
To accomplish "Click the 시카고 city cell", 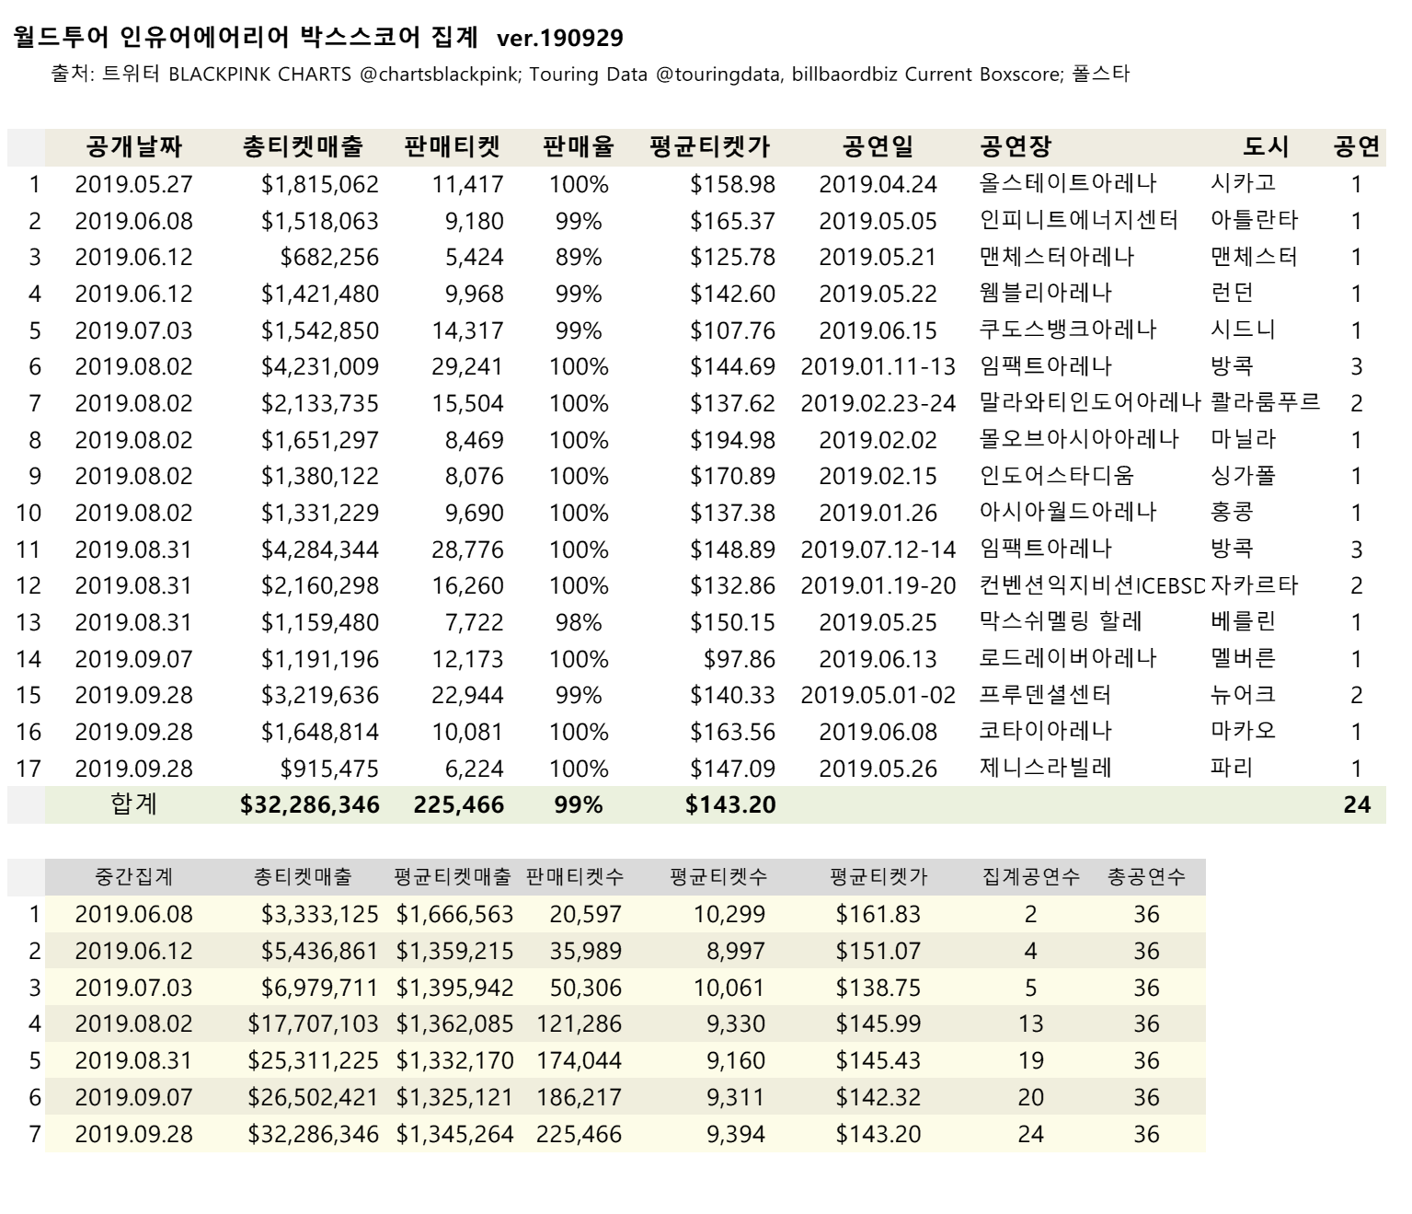I will coord(1244,183).
